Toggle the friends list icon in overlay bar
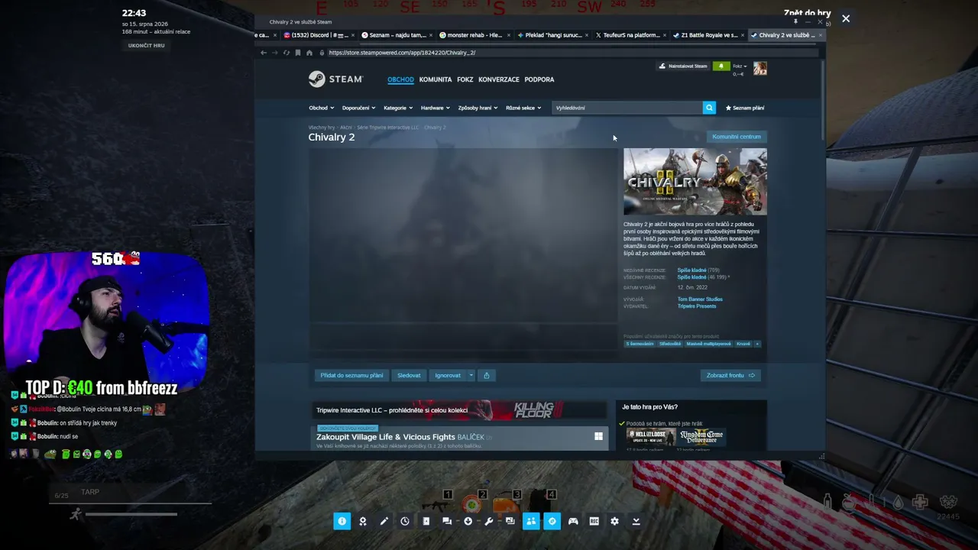Viewport: 978px width, 550px height. (x=531, y=521)
